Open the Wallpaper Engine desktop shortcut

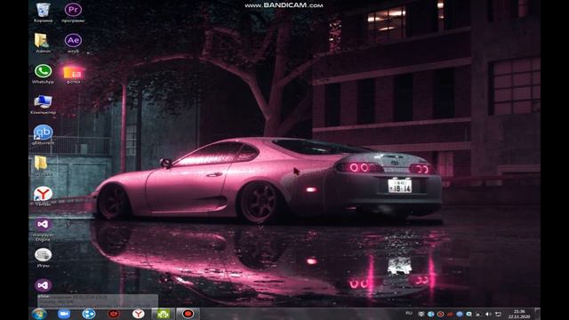tap(43, 229)
